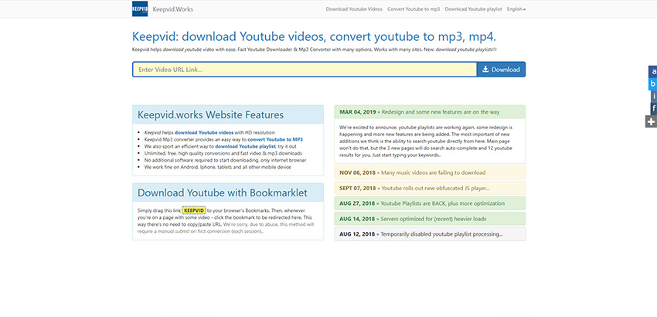Expand AUG 14, 2018 servers optimized news
The image size is (657, 317).
[x=429, y=219]
